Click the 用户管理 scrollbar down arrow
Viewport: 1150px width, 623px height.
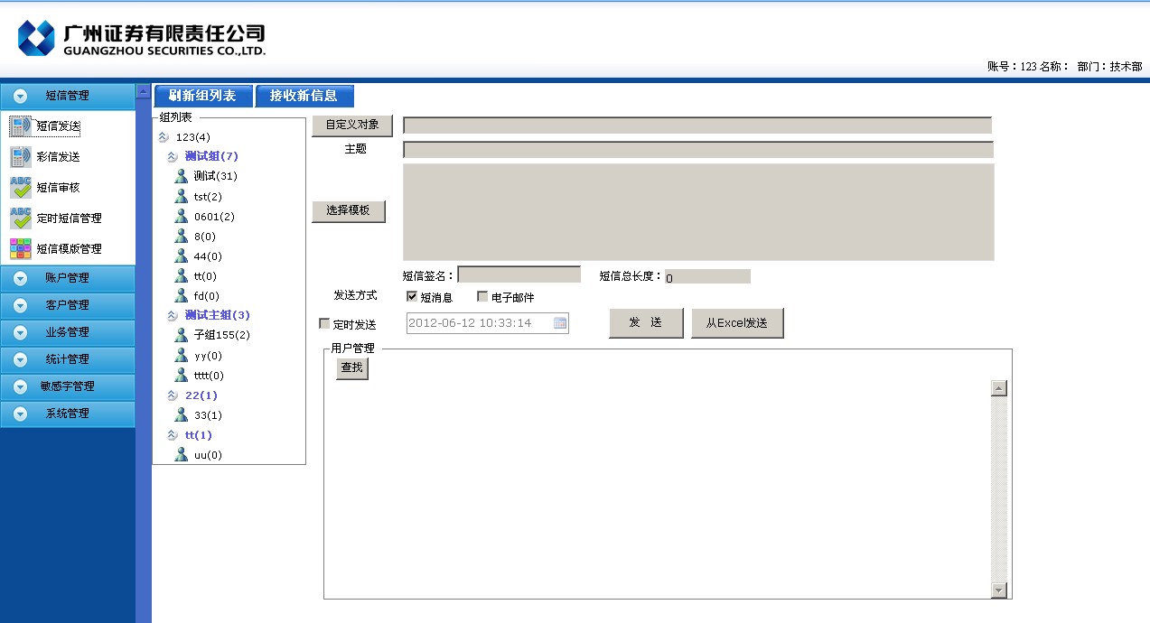998,590
